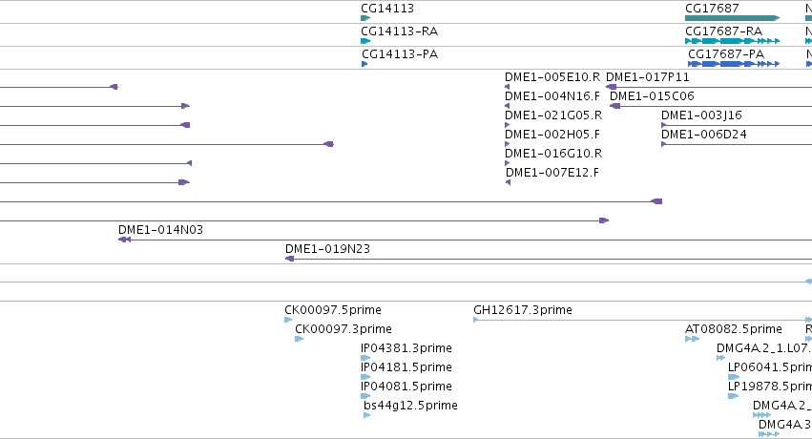Image resolution: width=812 pixels, height=439 pixels.
Task: Select the CG17687 gene bar
Action: [x=732, y=18]
